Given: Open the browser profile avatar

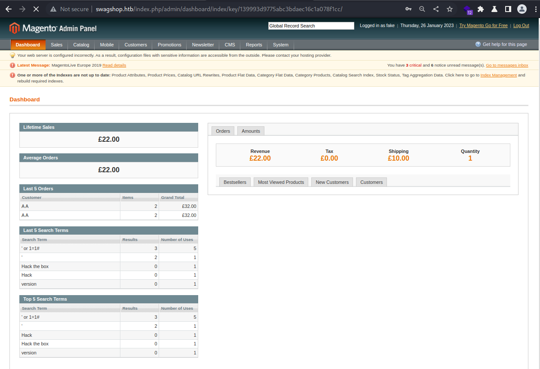Looking at the screenshot, I should 522,9.
